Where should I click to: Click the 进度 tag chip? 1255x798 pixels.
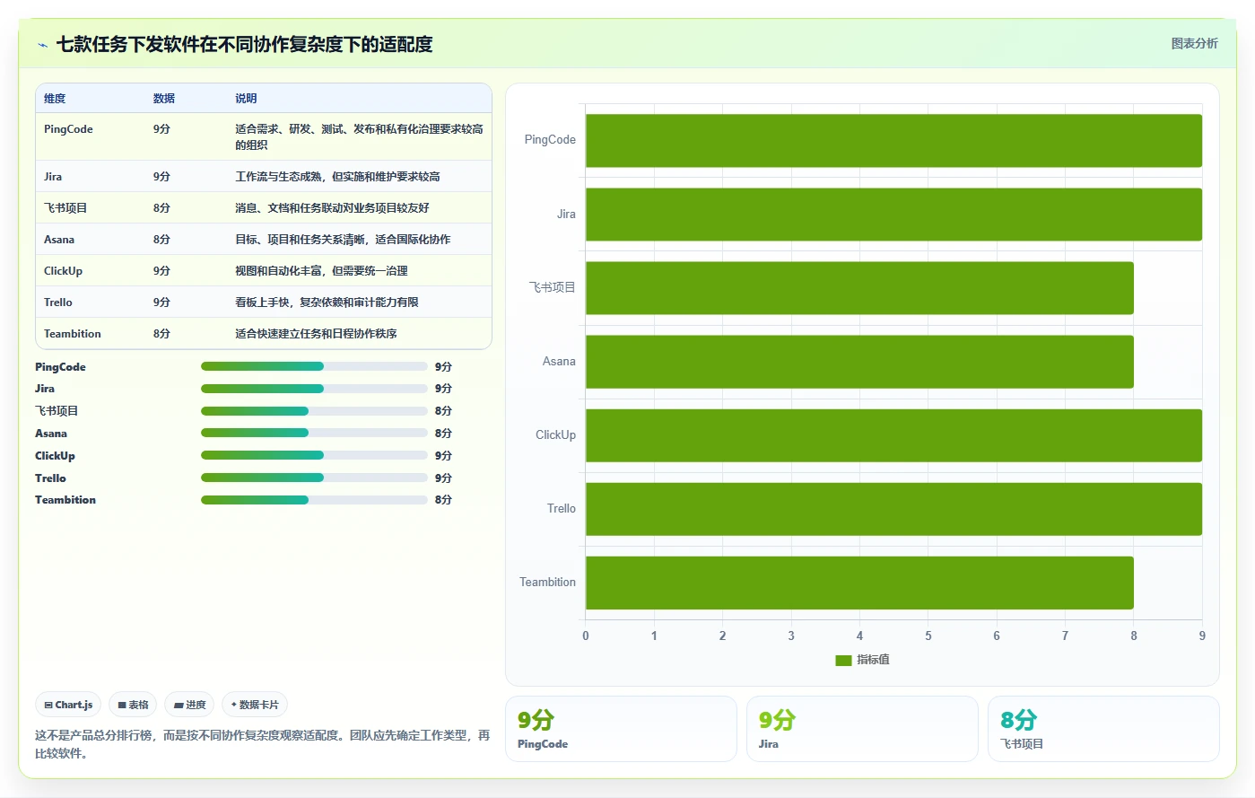189,705
